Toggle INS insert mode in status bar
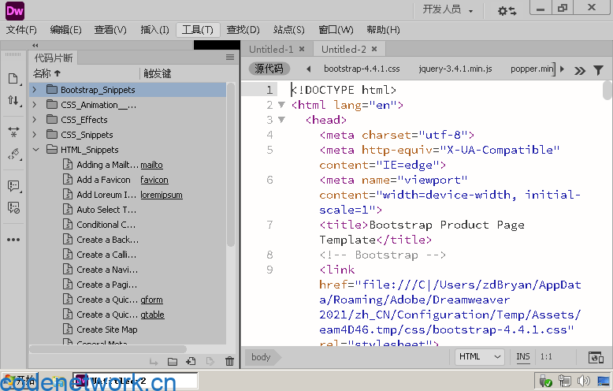The image size is (613, 391). 522,356
